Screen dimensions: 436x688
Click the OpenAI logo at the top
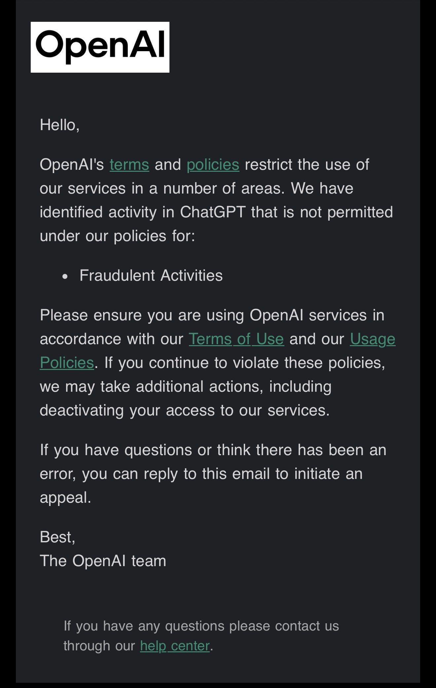point(100,47)
